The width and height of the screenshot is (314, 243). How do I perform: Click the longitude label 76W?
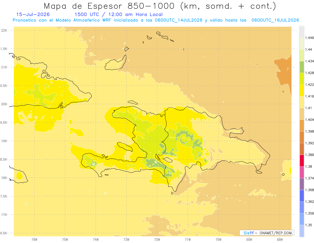coord(34,240)
